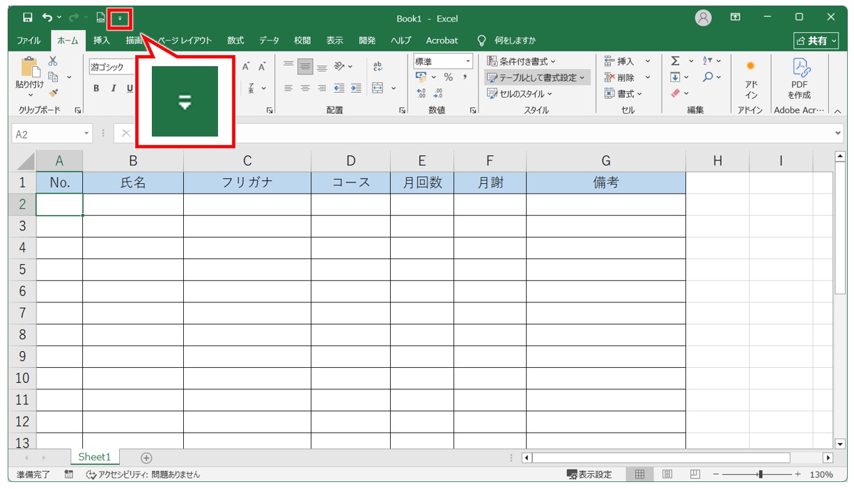
Task: Open the account profile icon in title bar
Action: tap(704, 18)
